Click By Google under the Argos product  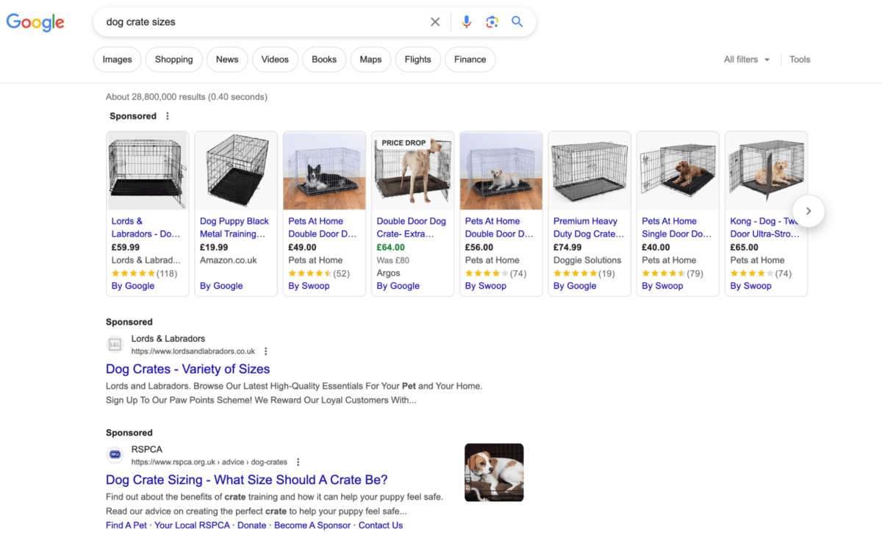pyautogui.click(x=398, y=286)
